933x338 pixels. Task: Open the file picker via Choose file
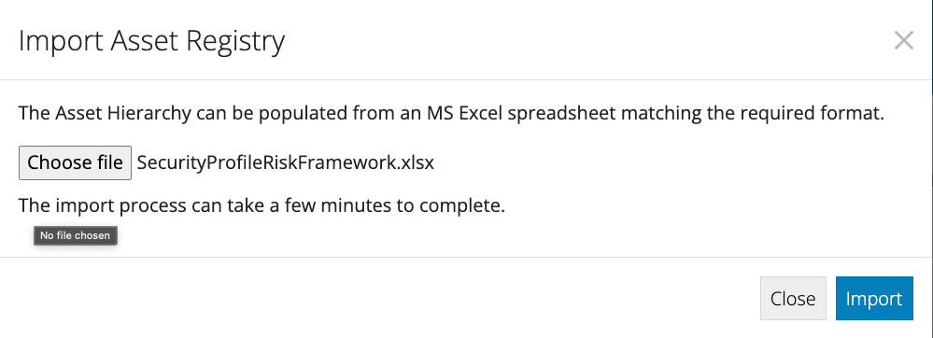(x=75, y=162)
